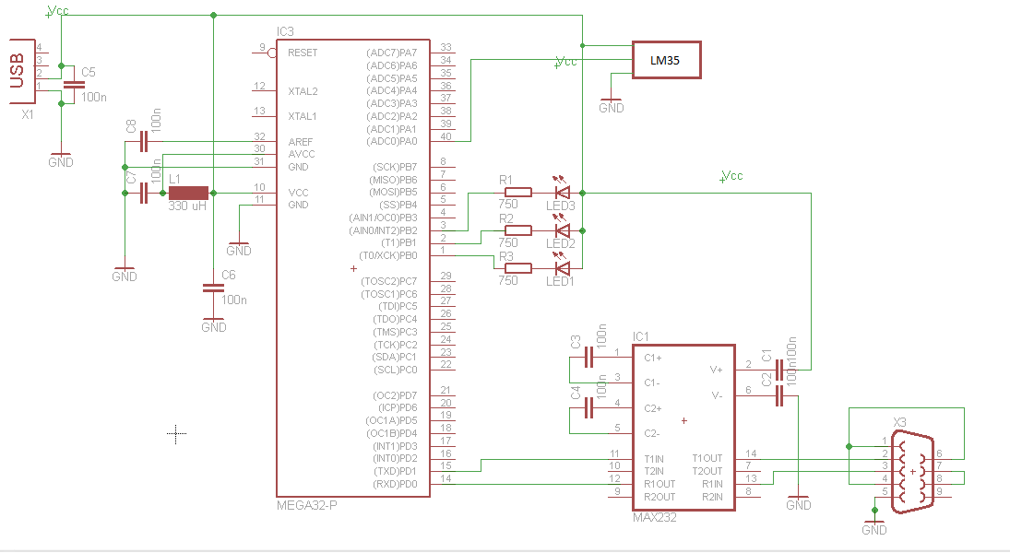This screenshot has height=553, width=1010.
Task: Click the RESET pin label
Action: 303,53
